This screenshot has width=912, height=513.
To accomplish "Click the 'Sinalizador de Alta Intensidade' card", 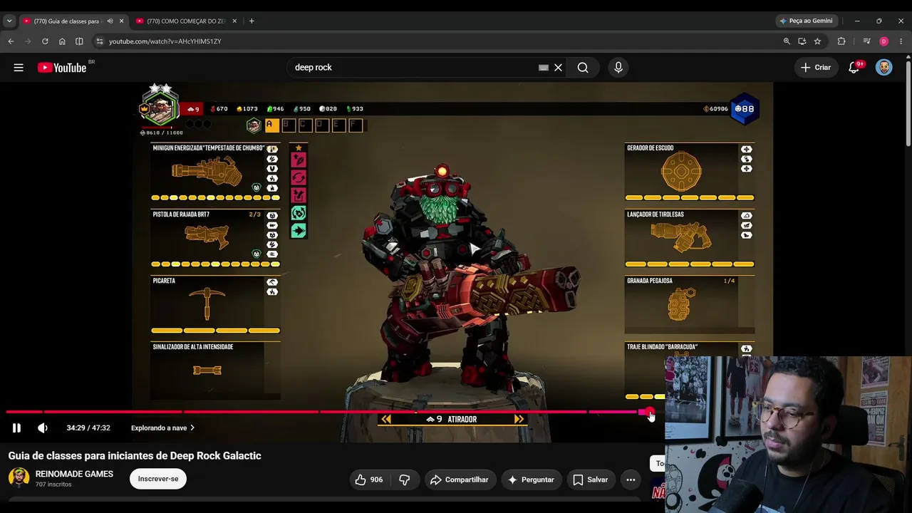I will [x=215, y=370].
